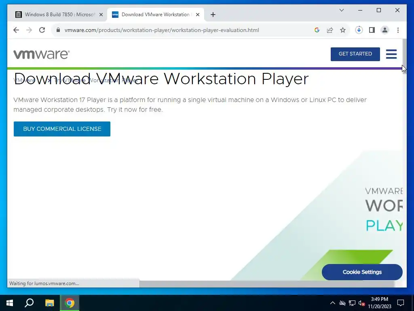
Task: Open the VMware hamburger menu
Action: 391,54
